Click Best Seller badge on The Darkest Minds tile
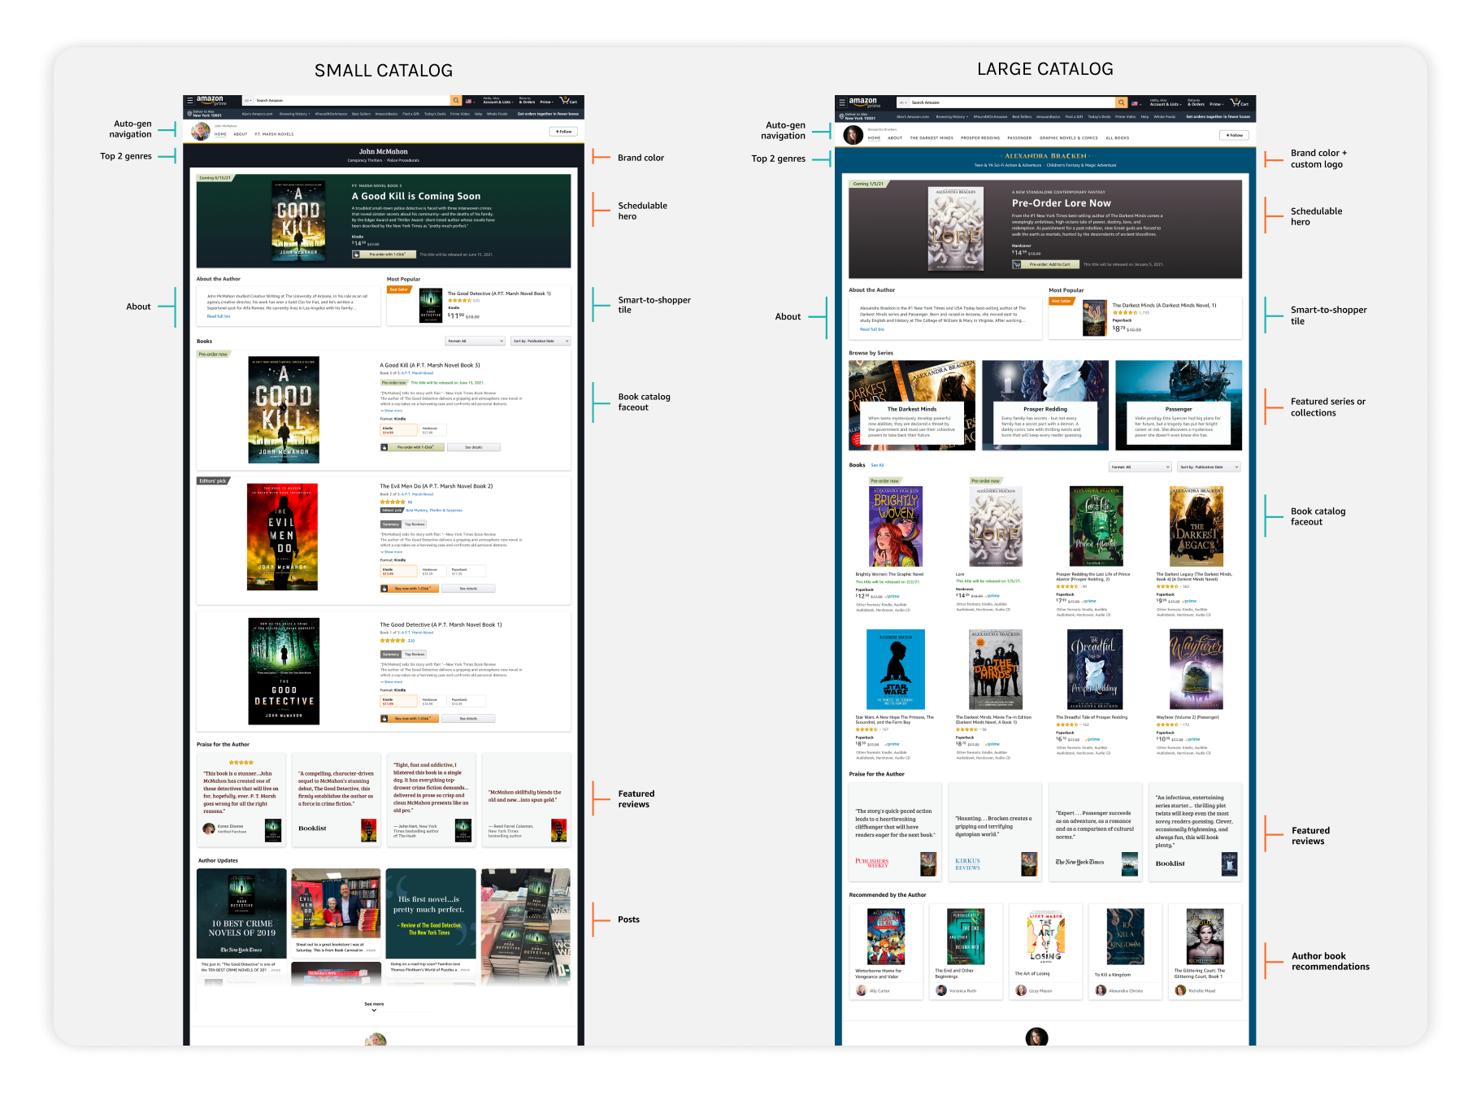The width and height of the screenshot is (1481, 1096). click(1062, 301)
